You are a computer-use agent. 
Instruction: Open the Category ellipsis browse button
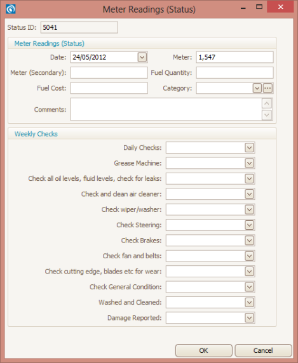click(268, 88)
